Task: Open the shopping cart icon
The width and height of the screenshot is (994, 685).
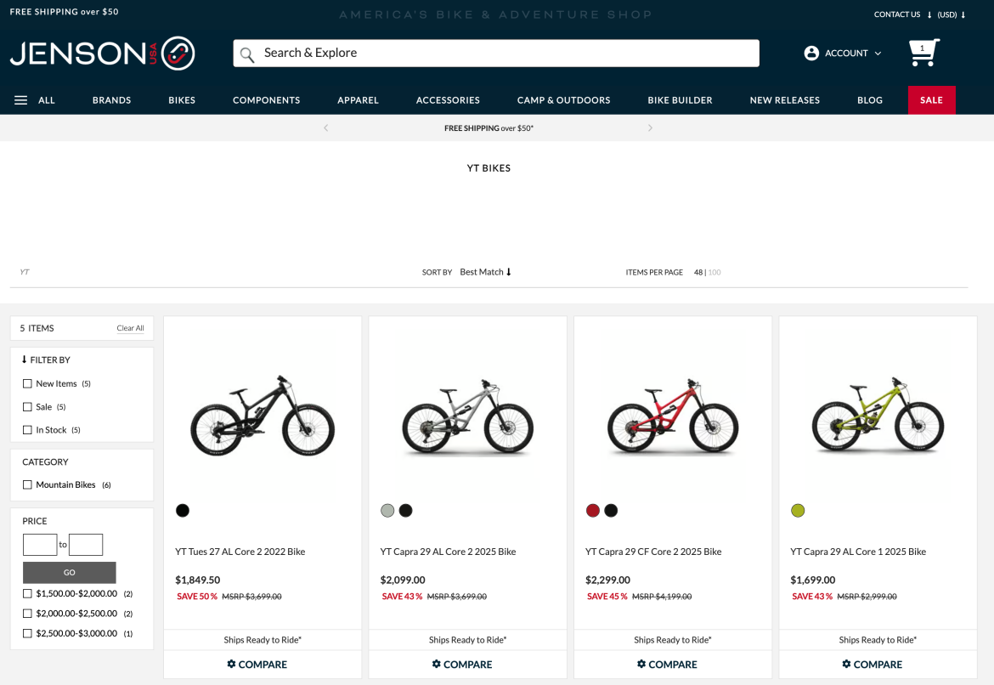Action: [923, 52]
